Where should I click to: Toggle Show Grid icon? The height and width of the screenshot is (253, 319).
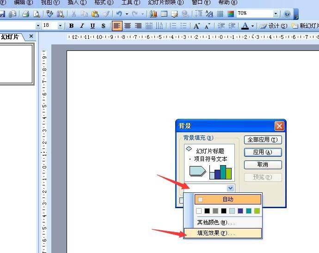(x=220, y=14)
